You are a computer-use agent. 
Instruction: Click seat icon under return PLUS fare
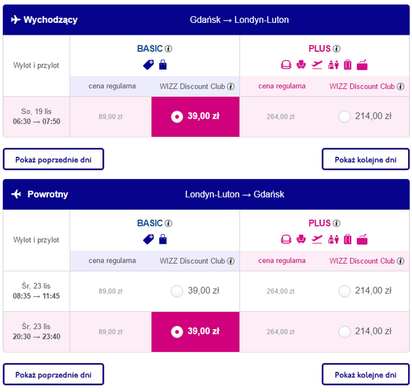[x=301, y=239]
